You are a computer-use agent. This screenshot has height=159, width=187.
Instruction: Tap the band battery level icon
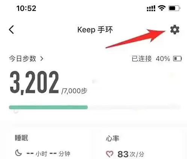tap(177, 59)
